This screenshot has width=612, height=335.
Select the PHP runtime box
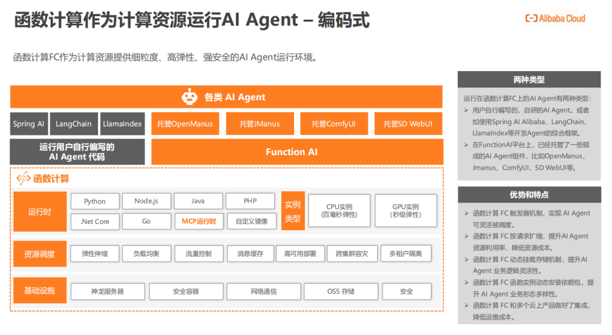pyautogui.click(x=250, y=201)
